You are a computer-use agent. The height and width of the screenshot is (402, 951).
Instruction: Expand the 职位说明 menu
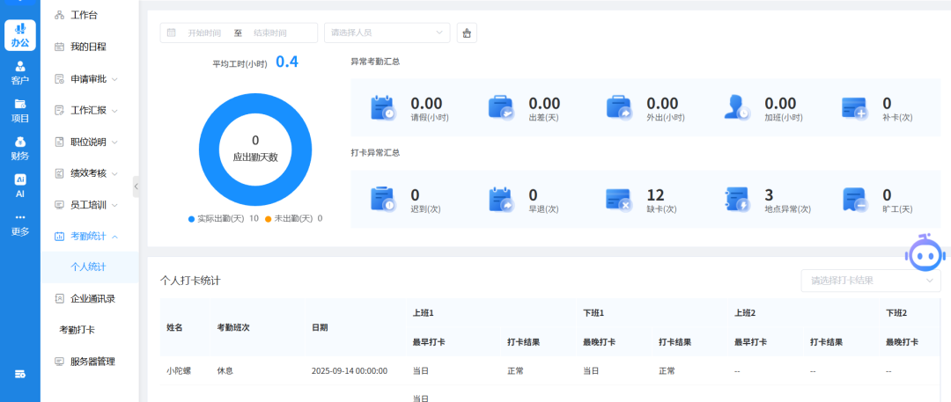114,142
